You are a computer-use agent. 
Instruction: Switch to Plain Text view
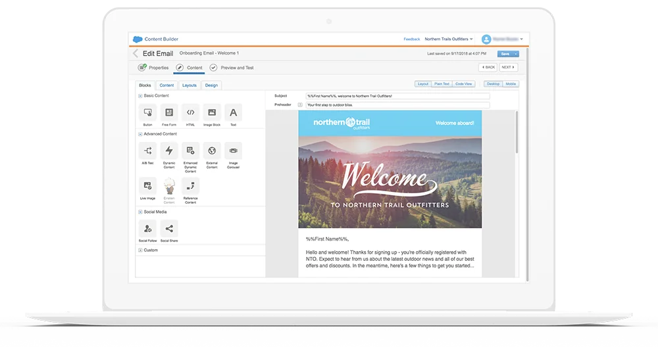(442, 84)
